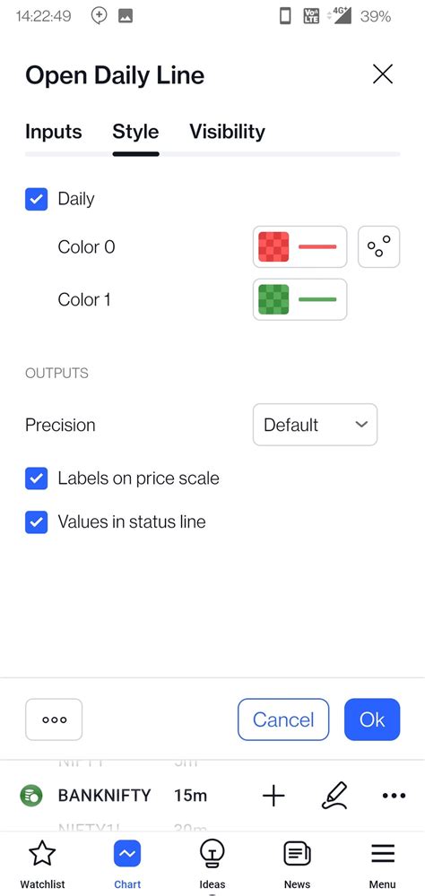Open the News icon
The width and height of the screenshot is (425, 896).
pos(297,854)
